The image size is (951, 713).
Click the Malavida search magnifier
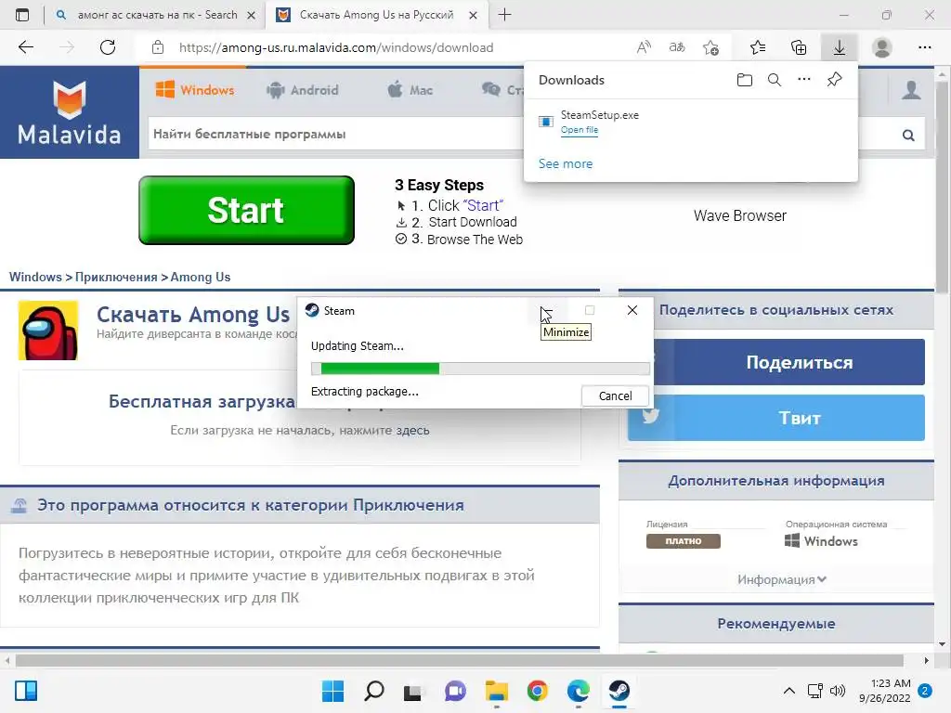click(908, 135)
